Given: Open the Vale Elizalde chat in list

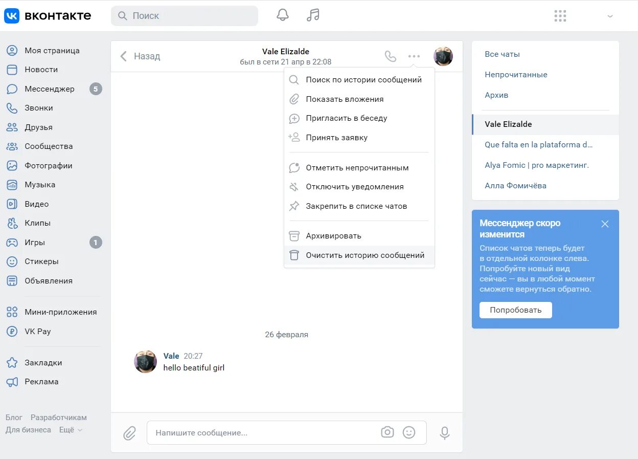Looking at the screenshot, I should (545, 124).
